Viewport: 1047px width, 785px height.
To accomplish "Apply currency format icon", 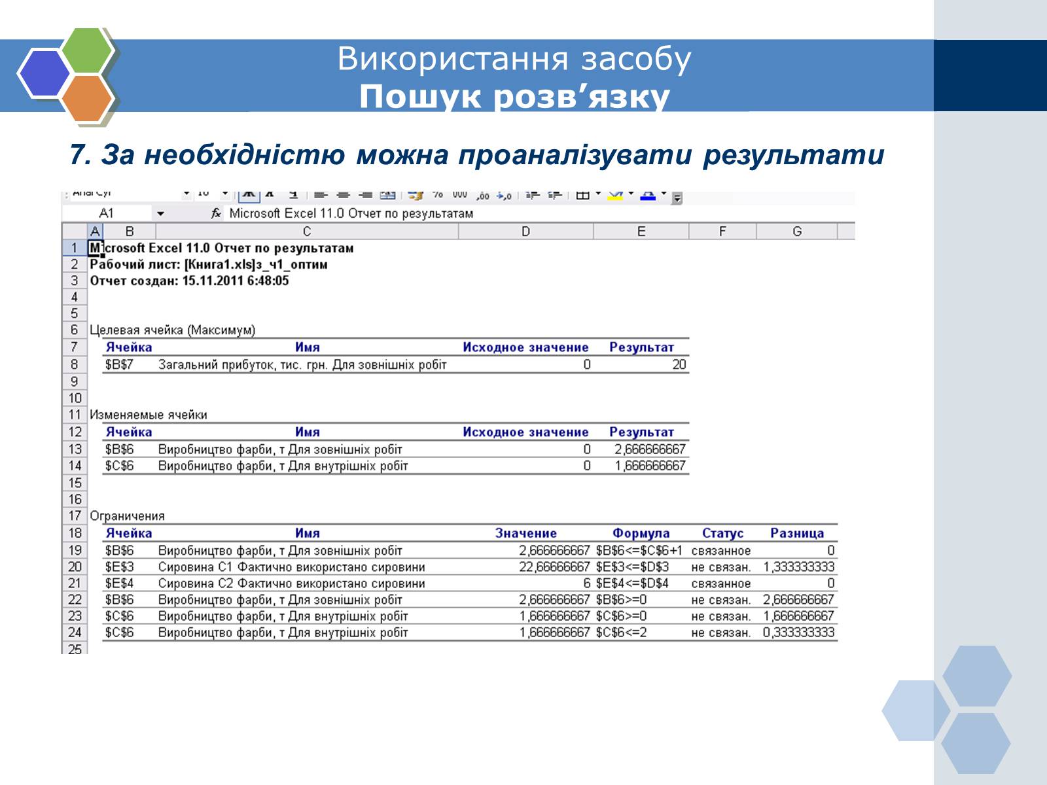I will [x=416, y=195].
